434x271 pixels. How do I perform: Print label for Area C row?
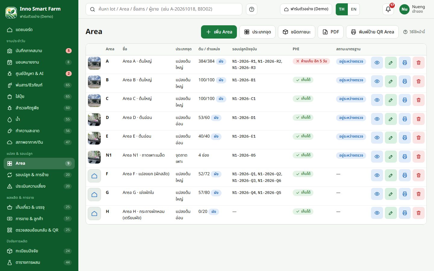coord(405,100)
